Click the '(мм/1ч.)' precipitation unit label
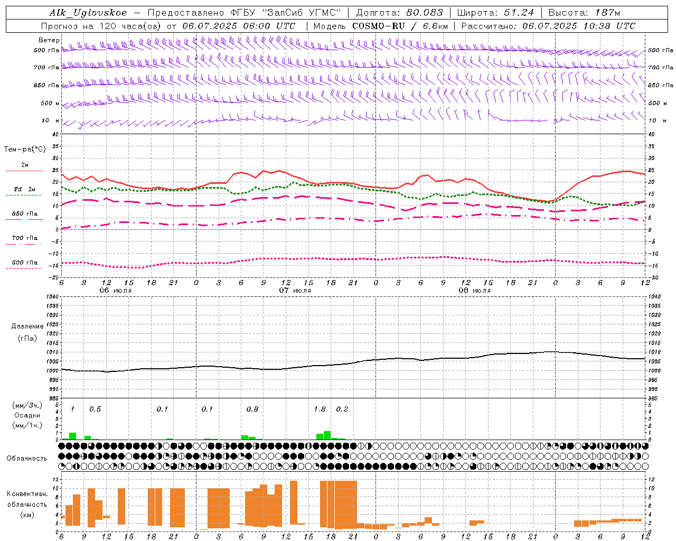The image size is (676, 541). [27, 425]
